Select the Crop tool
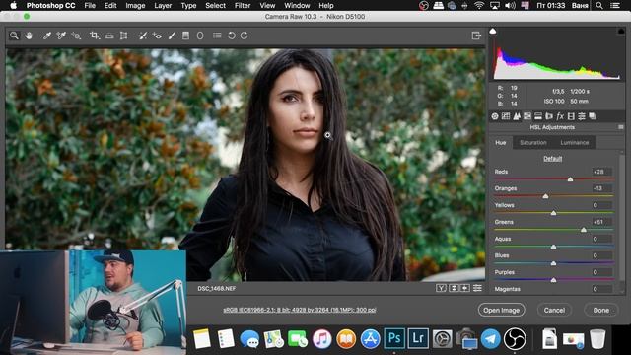Image resolution: width=631 pixels, height=355 pixels. 95,35
